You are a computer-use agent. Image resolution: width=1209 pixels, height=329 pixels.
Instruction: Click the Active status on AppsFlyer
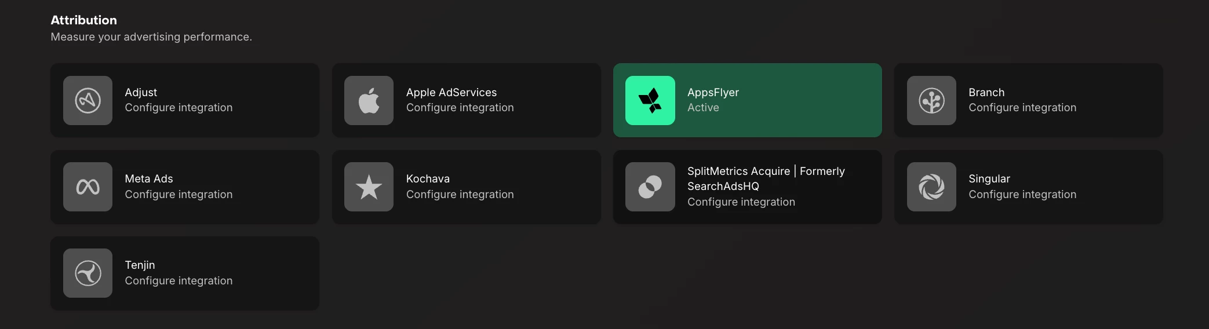coord(703,108)
